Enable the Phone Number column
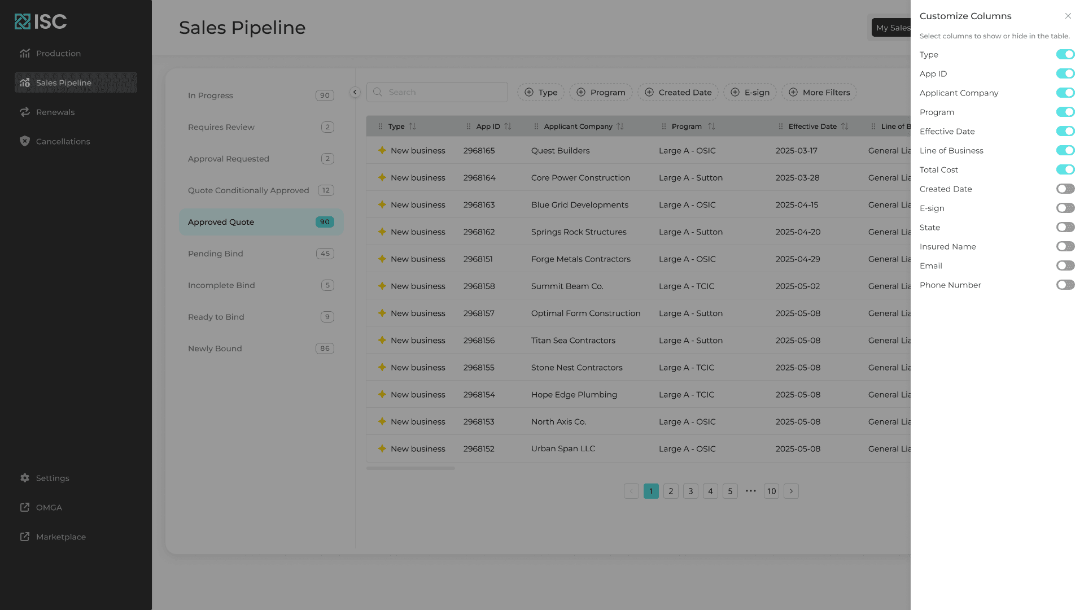 1065,285
